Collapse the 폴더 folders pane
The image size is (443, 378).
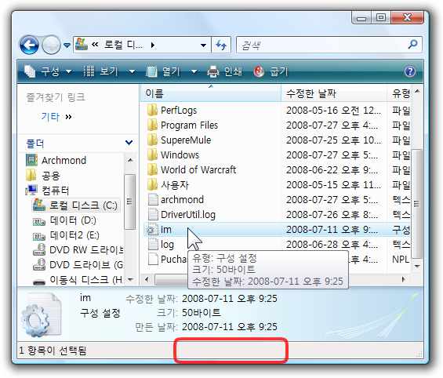[129, 143]
